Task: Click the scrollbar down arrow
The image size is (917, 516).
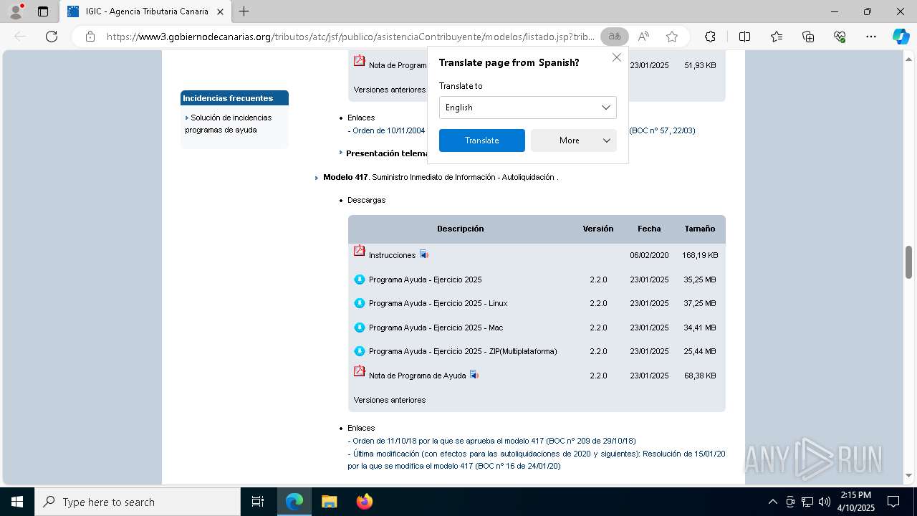Action: [x=908, y=475]
